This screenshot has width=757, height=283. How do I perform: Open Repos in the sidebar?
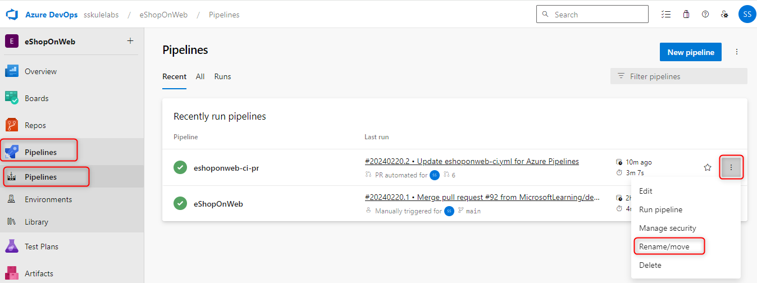[x=35, y=125]
